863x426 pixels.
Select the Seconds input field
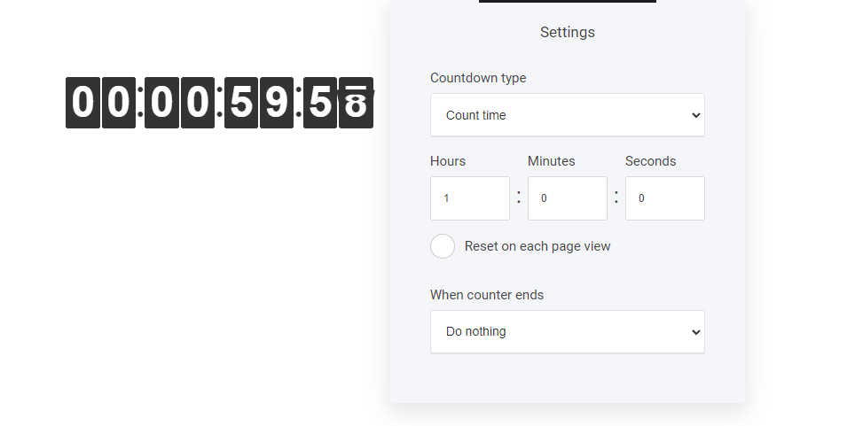[664, 198]
